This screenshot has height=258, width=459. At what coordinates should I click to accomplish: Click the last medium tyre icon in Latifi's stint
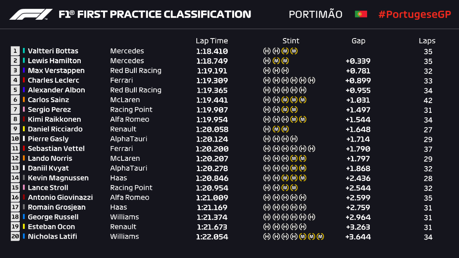click(320, 236)
